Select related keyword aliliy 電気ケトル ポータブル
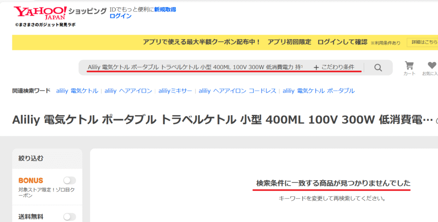The image size is (438, 222). click(319, 91)
